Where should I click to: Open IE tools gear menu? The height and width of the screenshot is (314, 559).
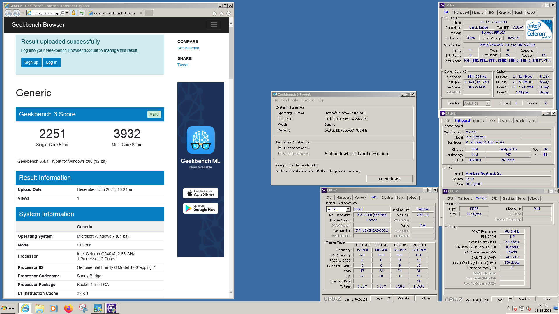(x=229, y=13)
